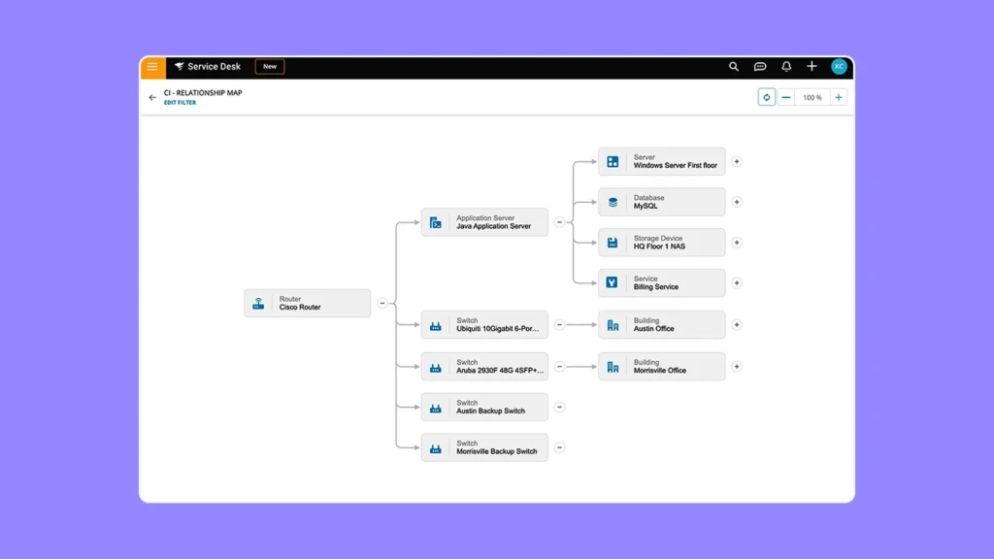The width and height of the screenshot is (994, 559).
Task: Click the back arrow beside CI - Relationship Map
Action: pos(152,97)
